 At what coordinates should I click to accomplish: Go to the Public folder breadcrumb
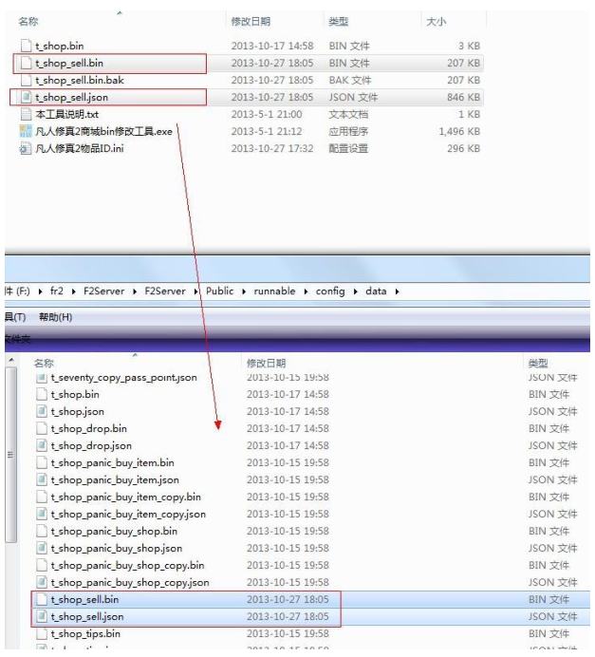click(219, 291)
